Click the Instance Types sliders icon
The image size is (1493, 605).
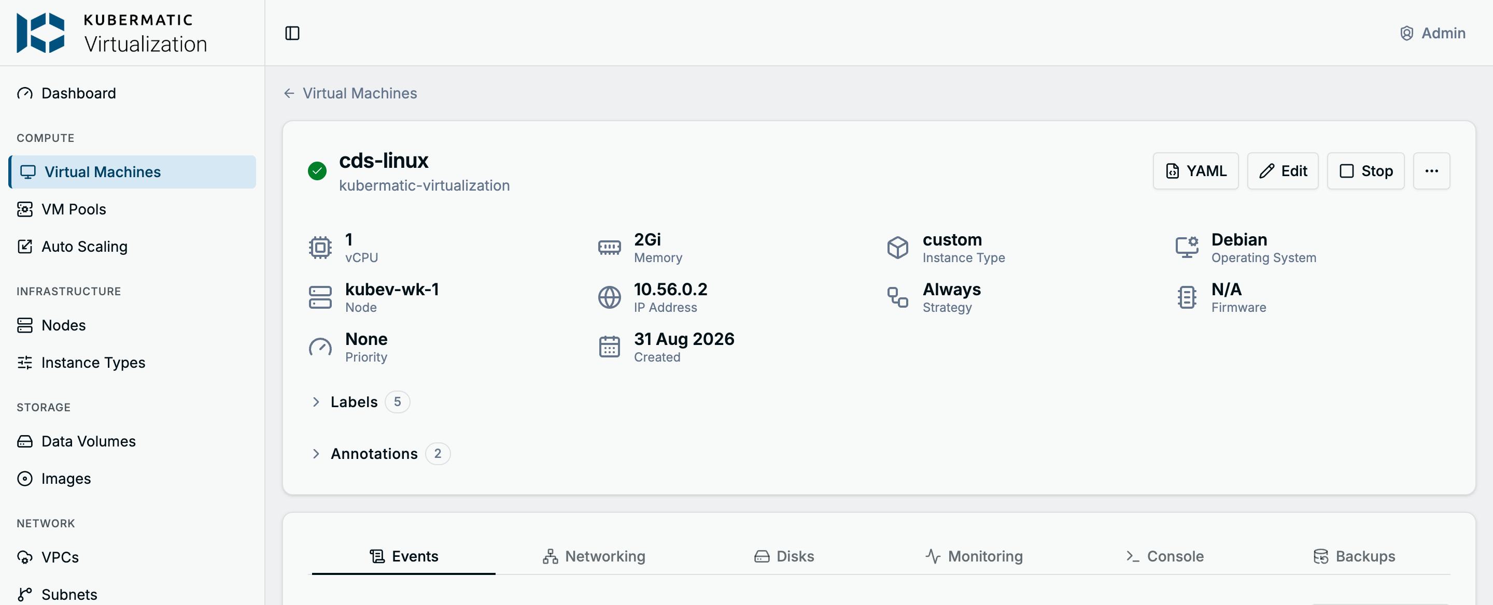pyautogui.click(x=25, y=363)
